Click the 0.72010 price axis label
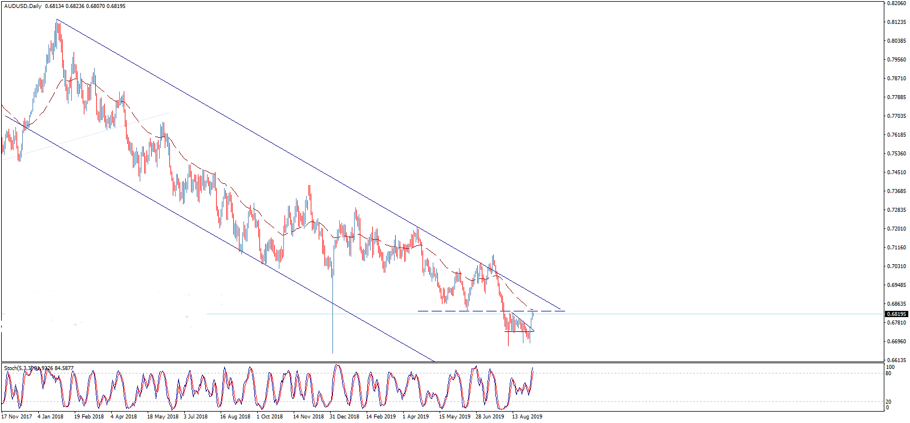This screenshot has height=423, width=910. (897, 229)
